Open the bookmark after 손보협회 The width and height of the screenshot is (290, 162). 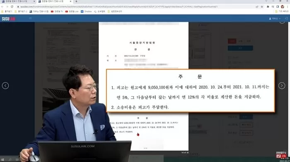(115, 12)
